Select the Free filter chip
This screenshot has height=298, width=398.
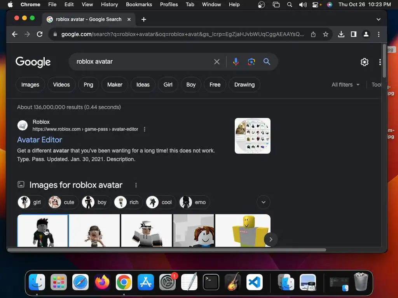[x=215, y=85]
